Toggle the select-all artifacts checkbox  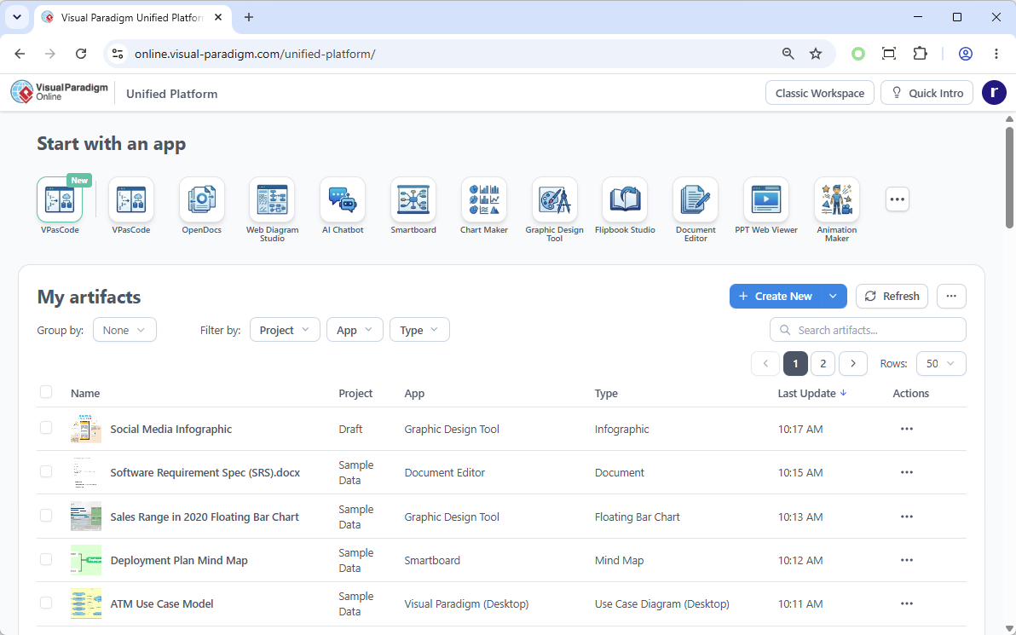[46, 391]
